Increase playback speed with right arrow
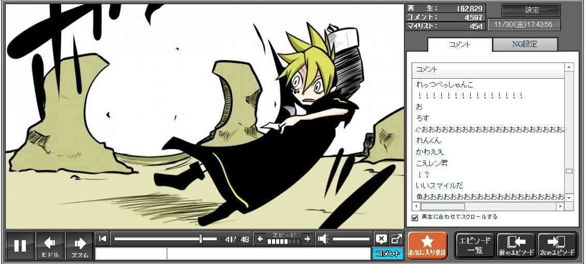The width and height of the screenshot is (585, 264). click(x=307, y=239)
